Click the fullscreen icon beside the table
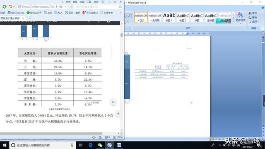 [113, 102]
